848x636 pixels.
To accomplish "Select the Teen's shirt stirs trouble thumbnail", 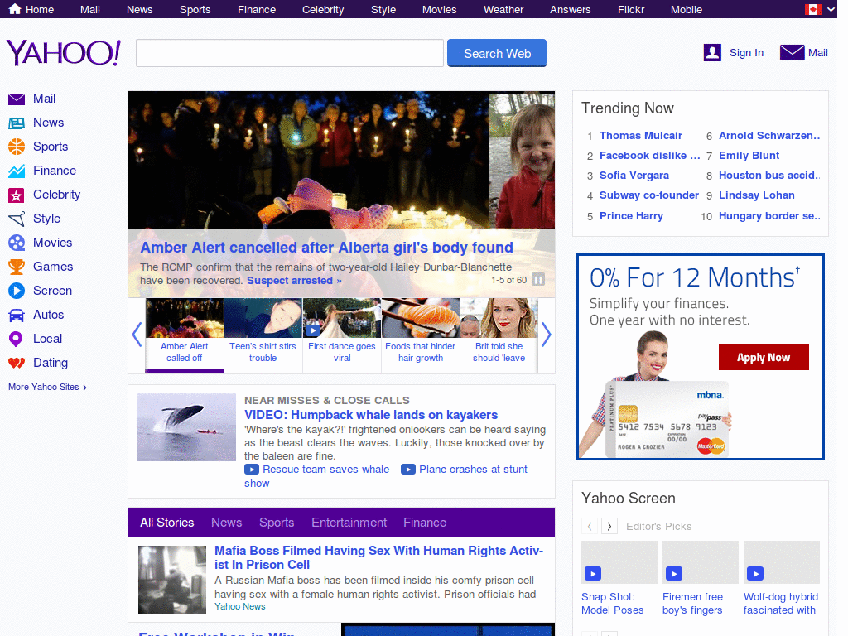I will [263, 335].
